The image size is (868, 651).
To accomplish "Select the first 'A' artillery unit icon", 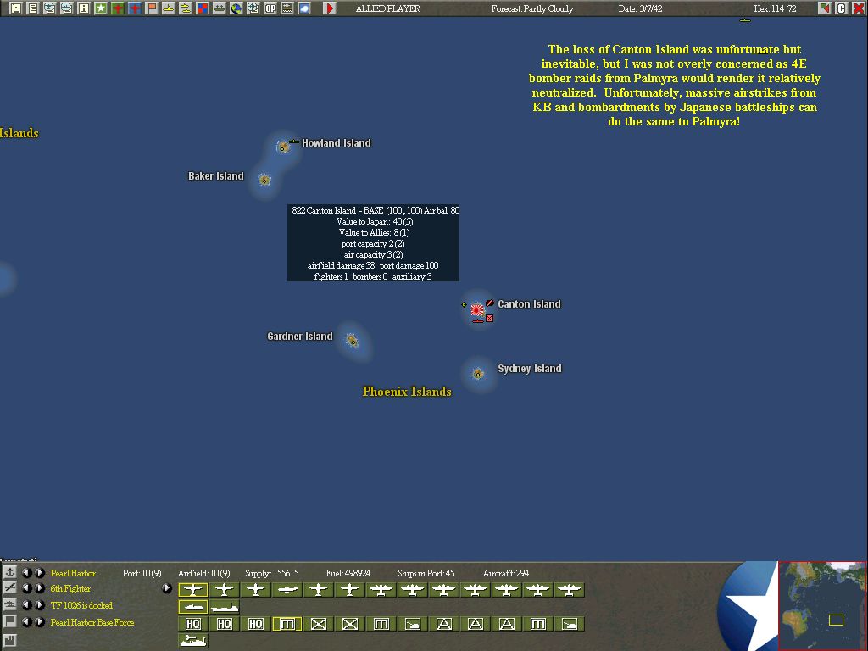I will [x=443, y=624].
